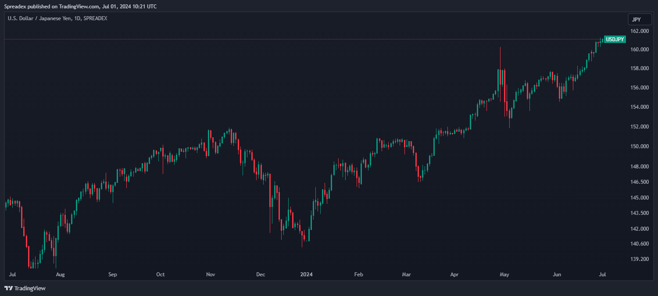
Task: Click the first Jul label on time axis
Action: 12,275
